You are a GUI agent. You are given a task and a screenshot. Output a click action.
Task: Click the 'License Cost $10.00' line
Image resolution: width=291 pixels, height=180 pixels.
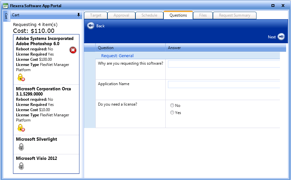(x=33, y=110)
